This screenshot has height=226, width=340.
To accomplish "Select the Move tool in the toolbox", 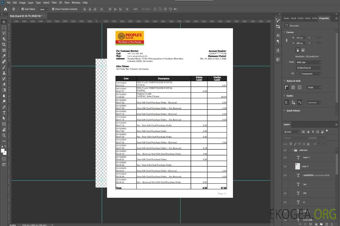I will [x=4, y=22].
